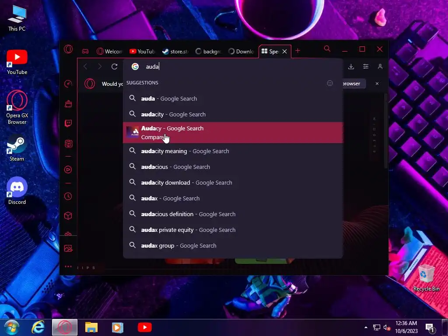Pick audax private equity suggestion

coord(233,230)
